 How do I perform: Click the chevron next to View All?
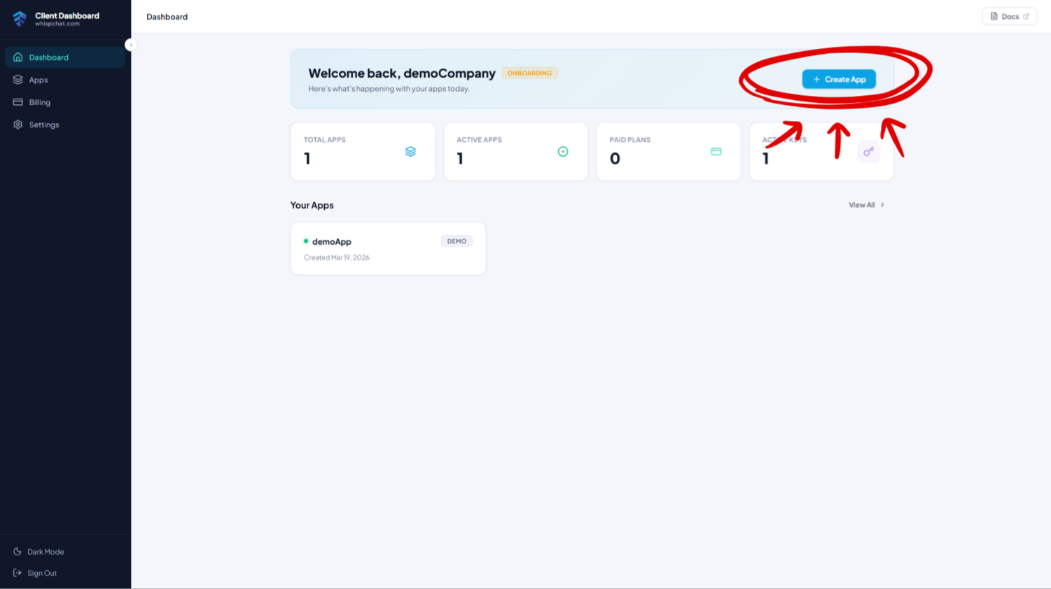(x=883, y=205)
